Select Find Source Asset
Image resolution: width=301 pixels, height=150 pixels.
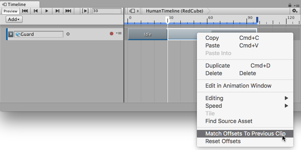pyautogui.click(x=245, y=121)
